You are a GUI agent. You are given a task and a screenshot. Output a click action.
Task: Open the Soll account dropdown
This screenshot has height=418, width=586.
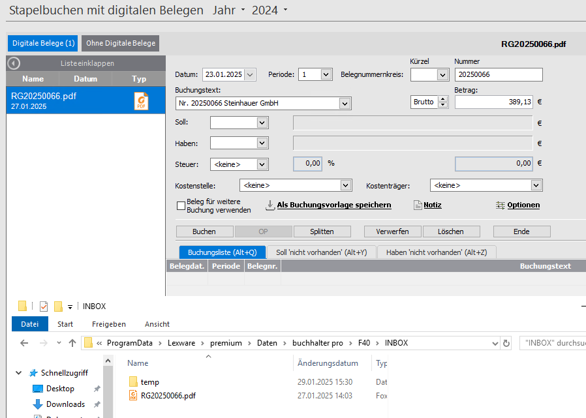coord(262,123)
